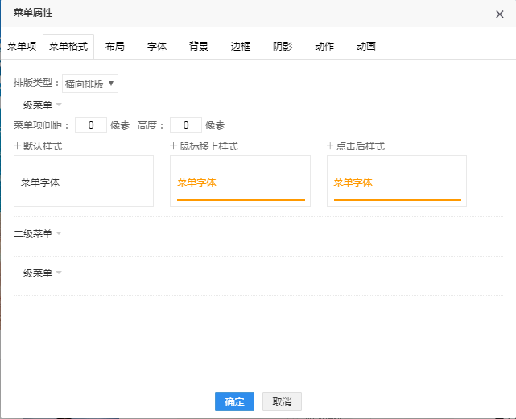Open the 动作 tab

pyautogui.click(x=324, y=47)
